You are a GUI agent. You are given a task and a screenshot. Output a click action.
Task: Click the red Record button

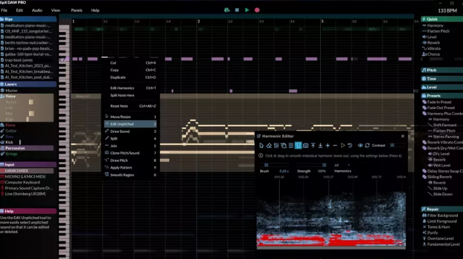coord(257,10)
